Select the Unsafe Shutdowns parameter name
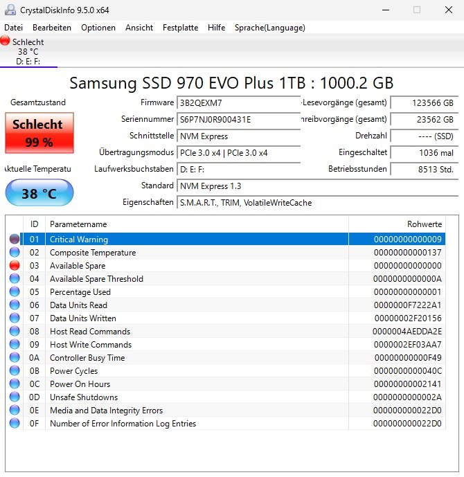The image size is (464, 477). point(84,397)
